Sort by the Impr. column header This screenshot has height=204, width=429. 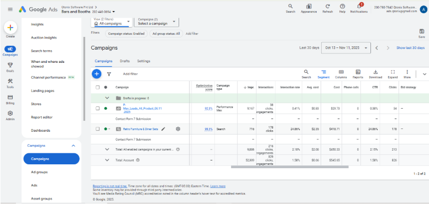pyautogui.click(x=249, y=87)
